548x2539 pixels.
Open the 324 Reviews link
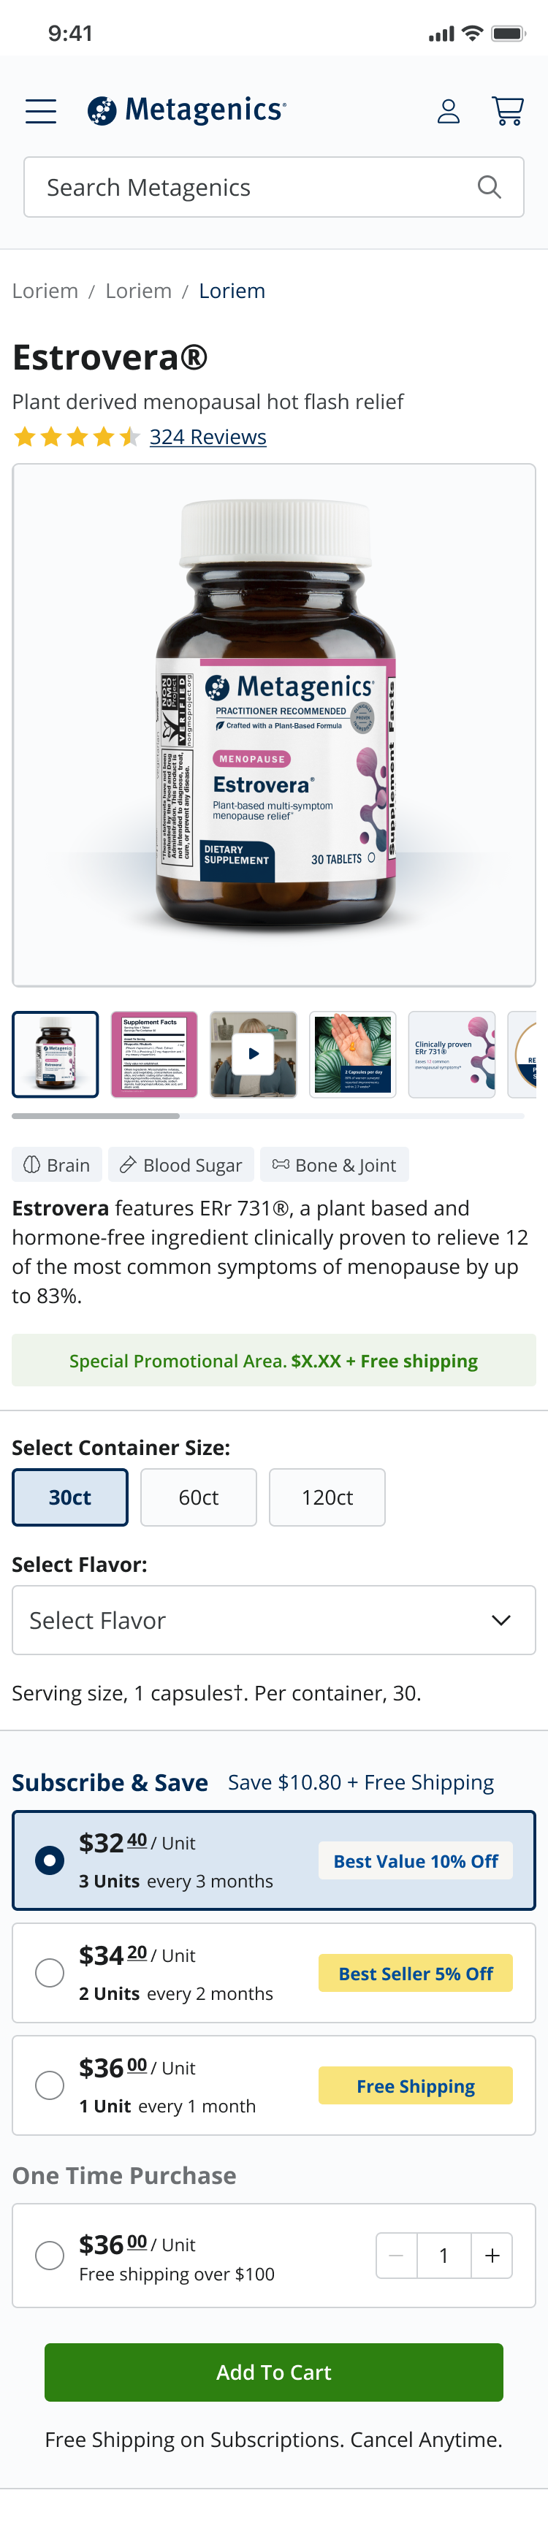click(x=208, y=437)
